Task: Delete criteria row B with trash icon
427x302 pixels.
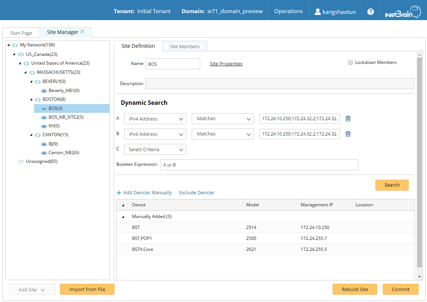Action: (348, 134)
